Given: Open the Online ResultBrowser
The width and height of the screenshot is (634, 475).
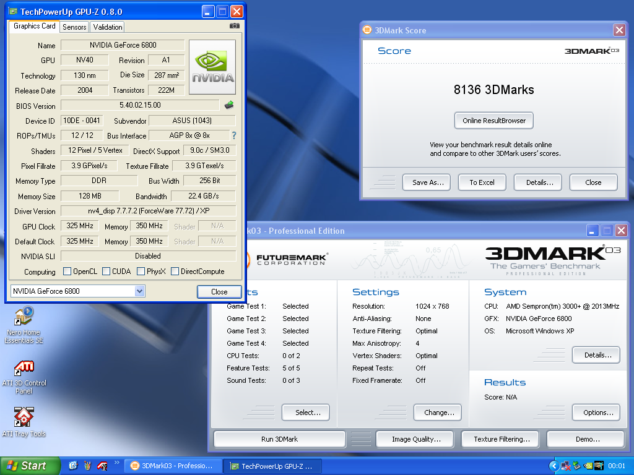Looking at the screenshot, I should [x=493, y=121].
